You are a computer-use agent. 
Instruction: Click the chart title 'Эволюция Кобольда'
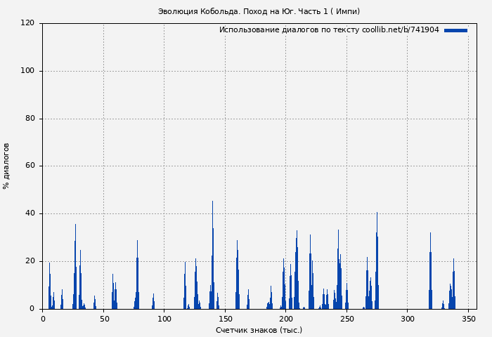(x=259, y=11)
